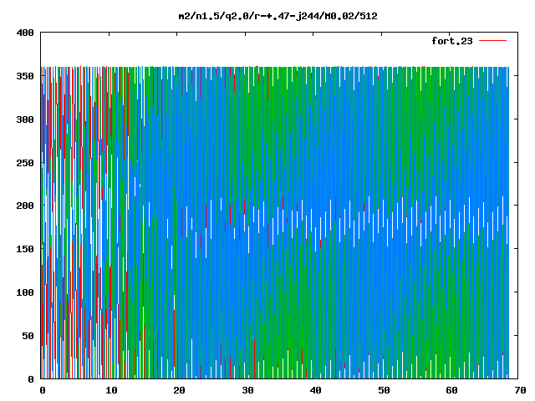535x401 pixels.
Task: Click the x-axis label 40
Action: tap(316, 390)
